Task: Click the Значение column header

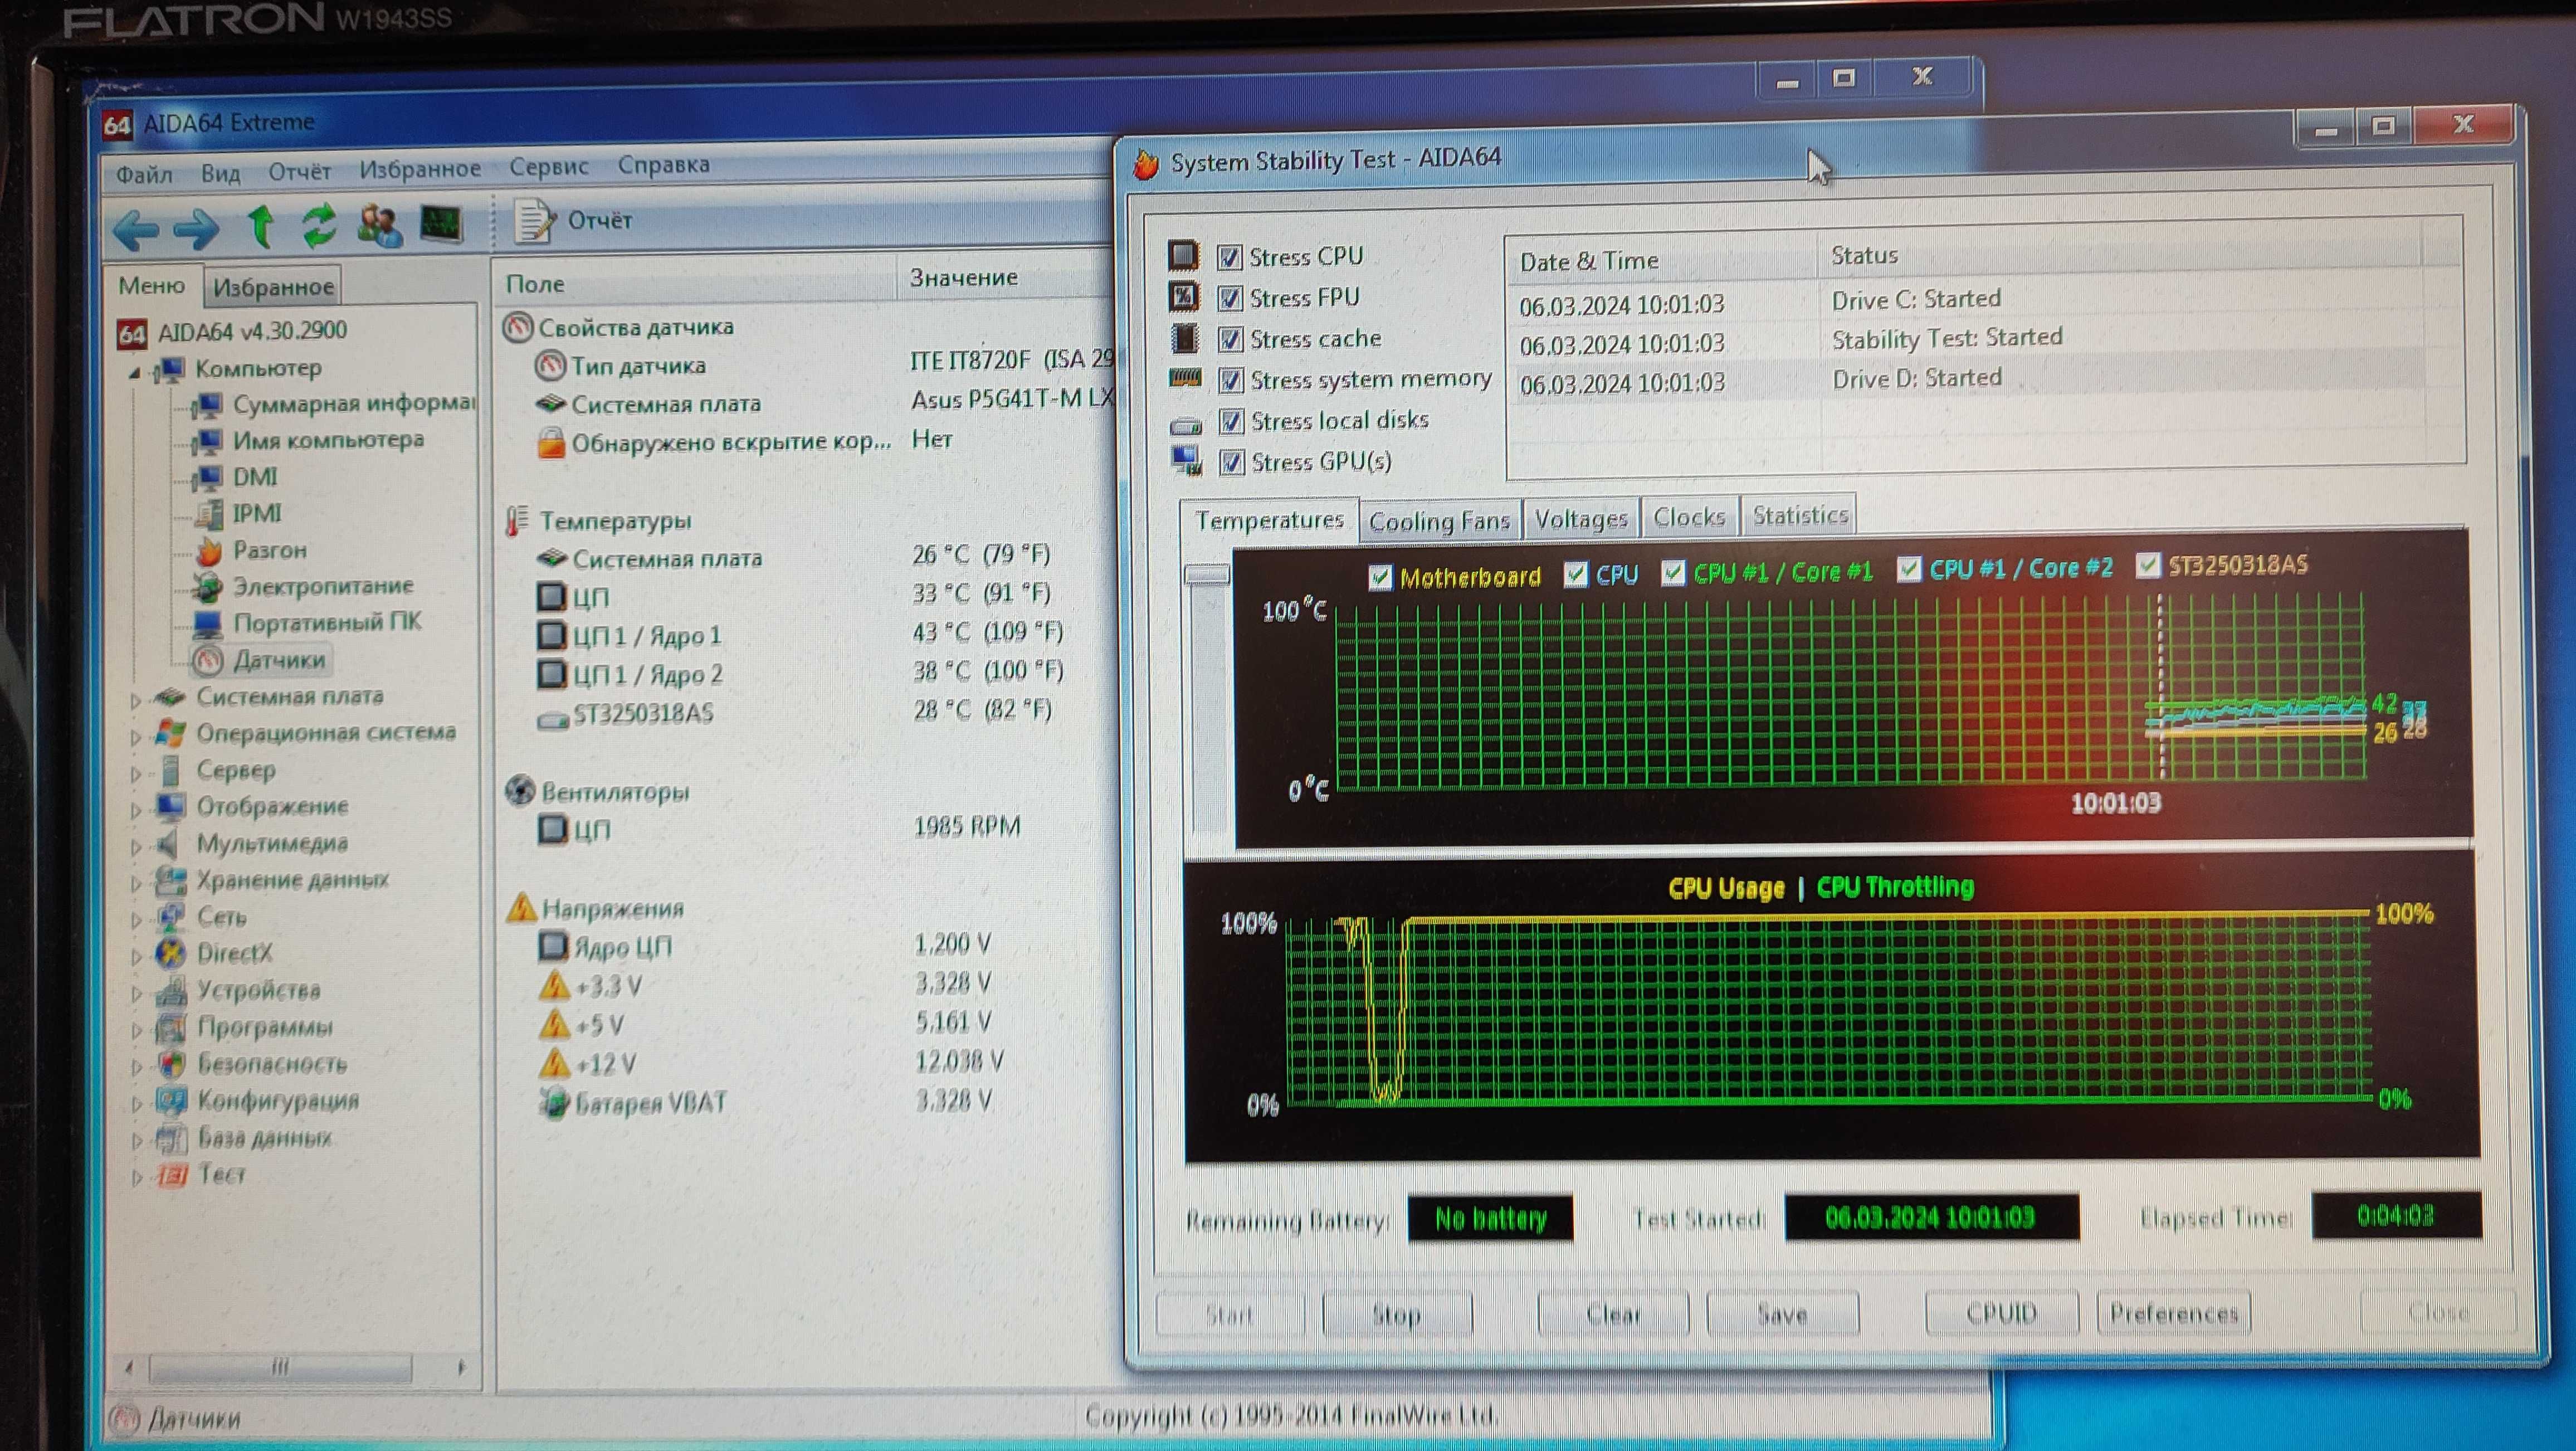Action: 1003,278
